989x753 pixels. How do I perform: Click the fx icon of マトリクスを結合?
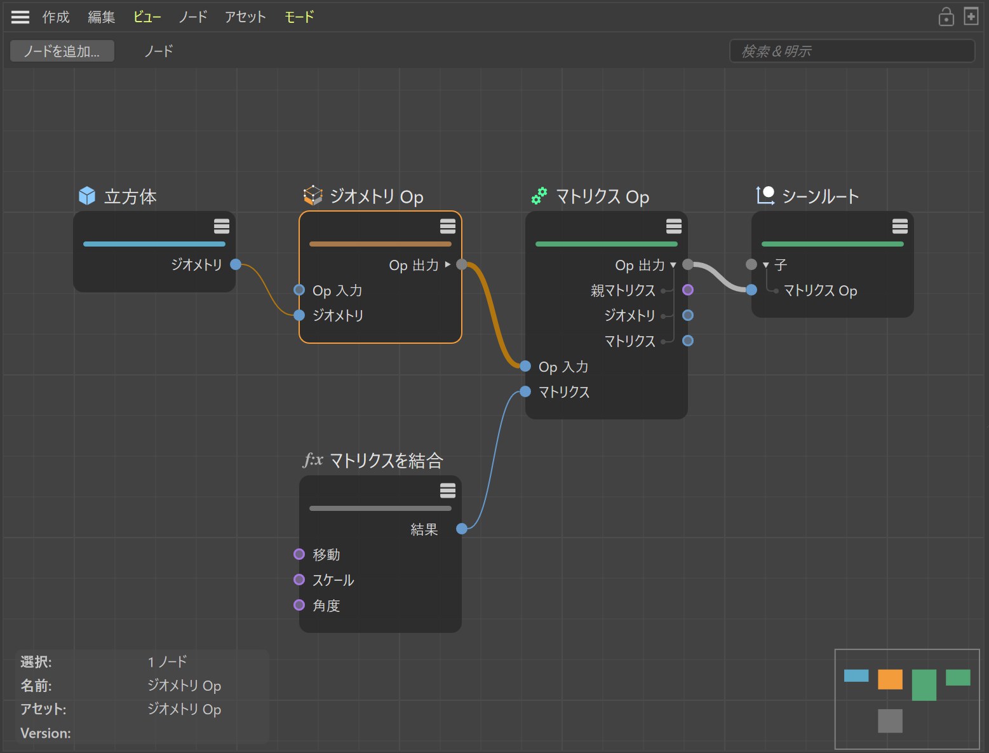(x=313, y=459)
